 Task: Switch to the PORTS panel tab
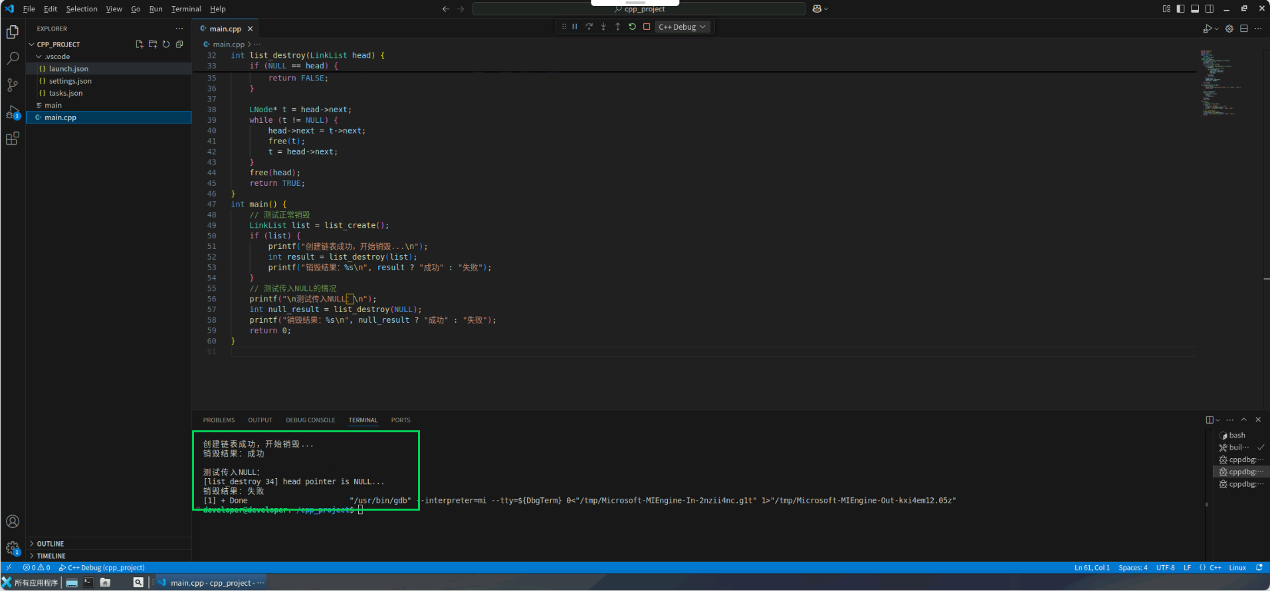point(401,420)
